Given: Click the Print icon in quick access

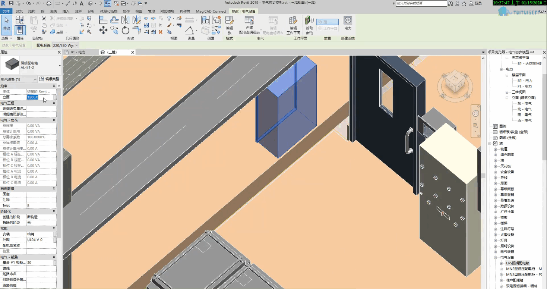Looking at the screenshot, I should coord(49,3).
